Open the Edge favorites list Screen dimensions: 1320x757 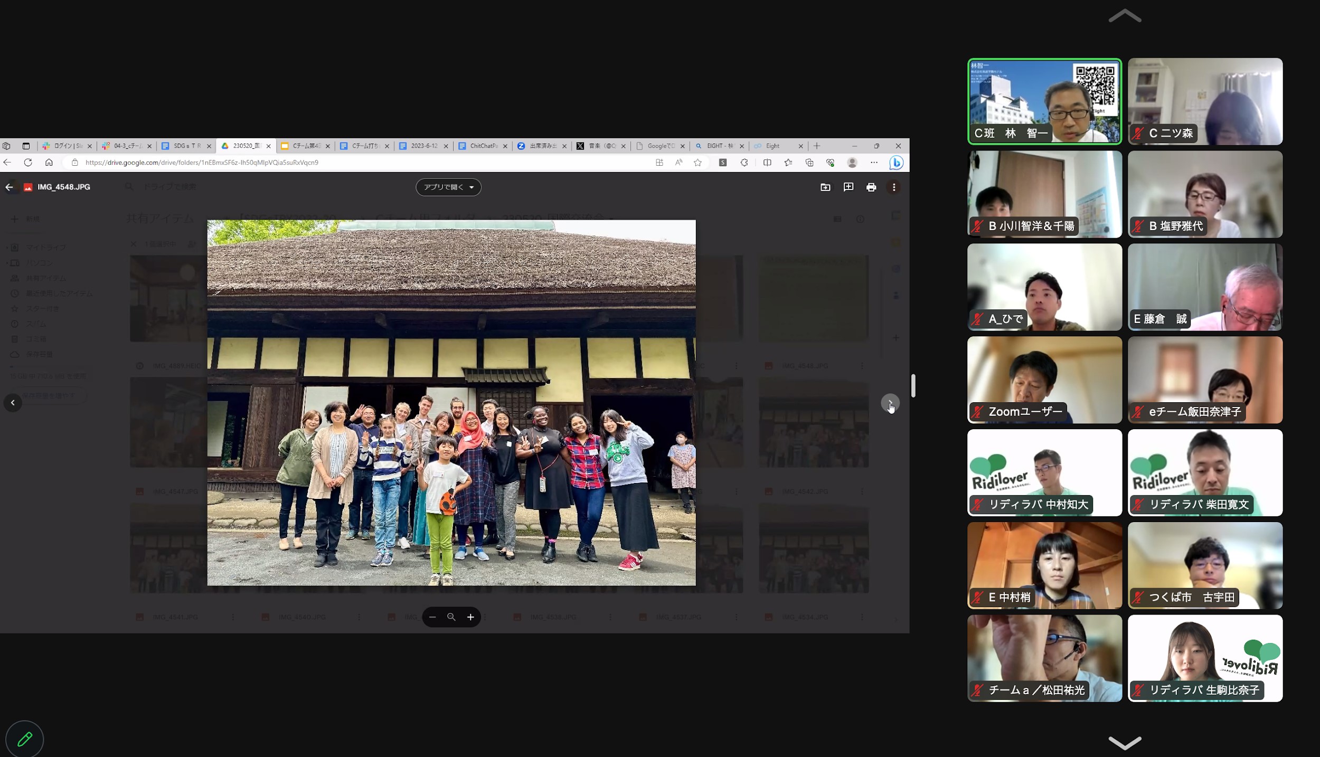click(x=788, y=163)
